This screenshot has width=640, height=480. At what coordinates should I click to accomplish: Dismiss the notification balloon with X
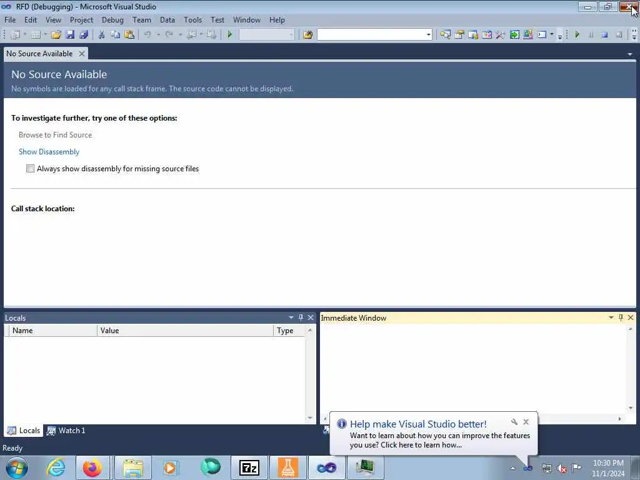click(526, 422)
